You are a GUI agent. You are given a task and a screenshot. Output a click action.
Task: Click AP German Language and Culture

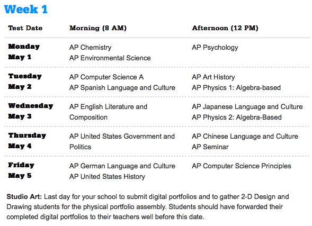coord(122,166)
